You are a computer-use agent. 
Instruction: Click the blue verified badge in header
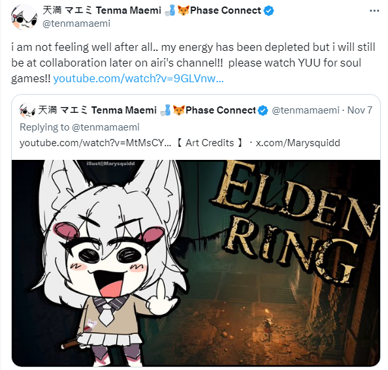[268, 10]
